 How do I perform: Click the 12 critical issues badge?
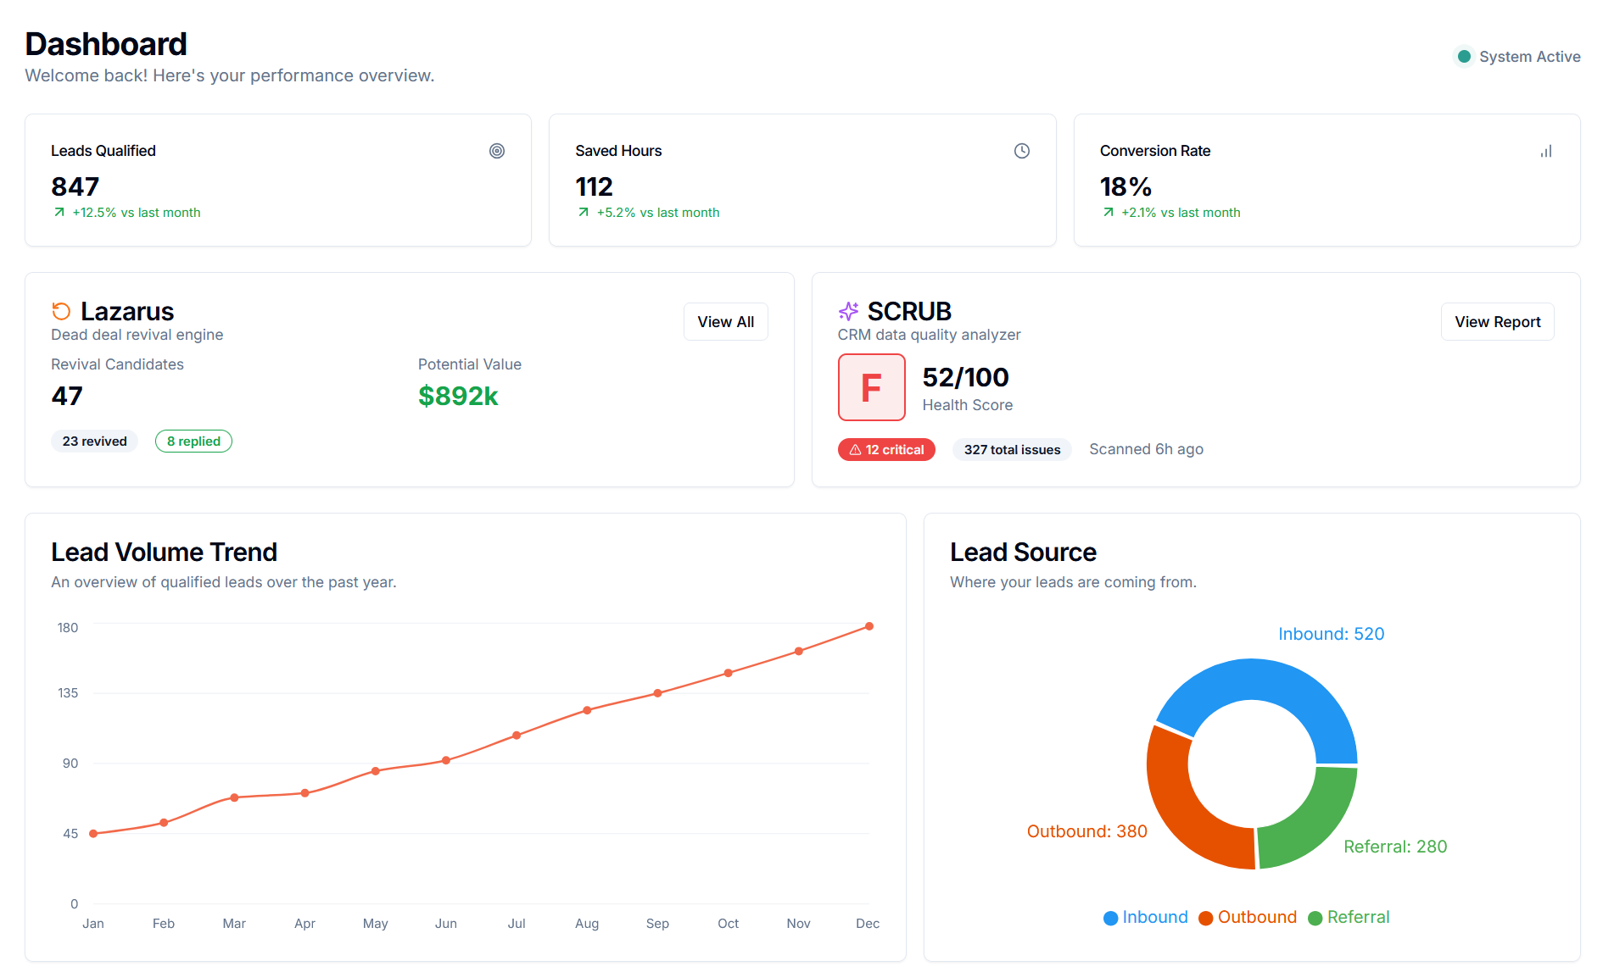[886, 449]
